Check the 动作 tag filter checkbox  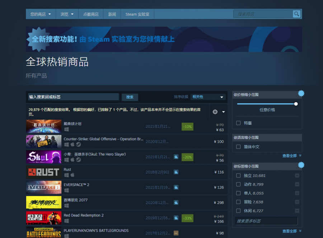[x=238, y=184]
